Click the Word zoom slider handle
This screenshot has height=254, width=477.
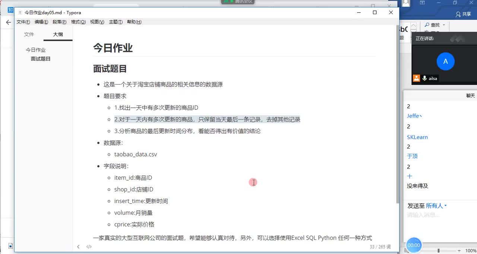(438, 251)
